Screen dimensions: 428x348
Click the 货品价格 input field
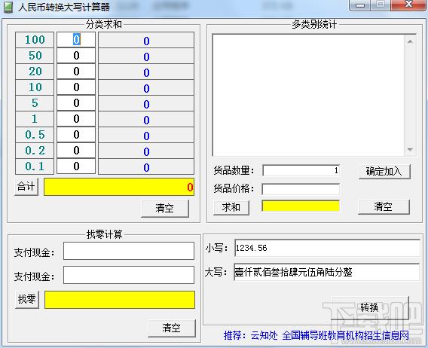[x=301, y=189]
